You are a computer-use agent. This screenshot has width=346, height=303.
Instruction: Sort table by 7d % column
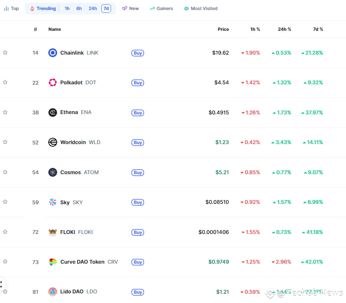point(318,29)
